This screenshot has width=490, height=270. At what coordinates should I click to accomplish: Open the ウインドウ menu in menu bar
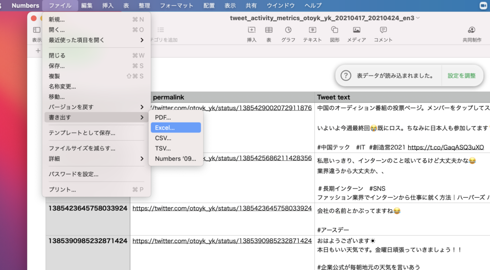280,6
